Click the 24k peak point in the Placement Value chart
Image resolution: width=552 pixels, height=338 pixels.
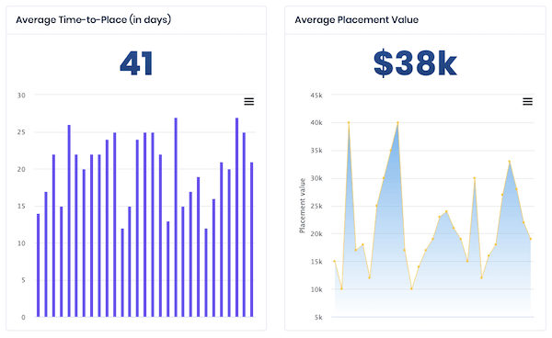pos(446,211)
